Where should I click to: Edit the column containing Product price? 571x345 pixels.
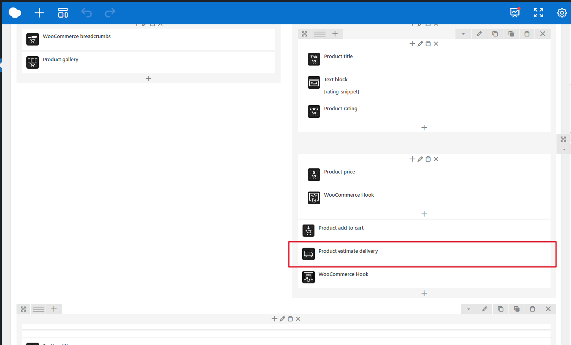coord(420,159)
